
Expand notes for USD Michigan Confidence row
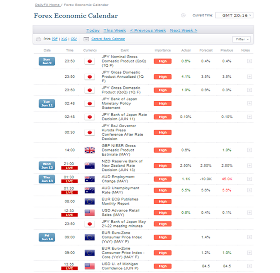249,266
